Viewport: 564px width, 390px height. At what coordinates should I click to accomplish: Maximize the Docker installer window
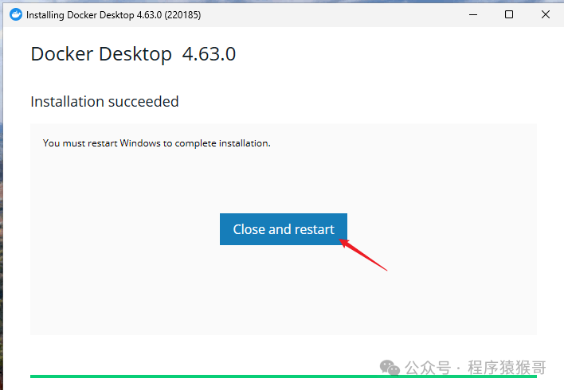509,14
